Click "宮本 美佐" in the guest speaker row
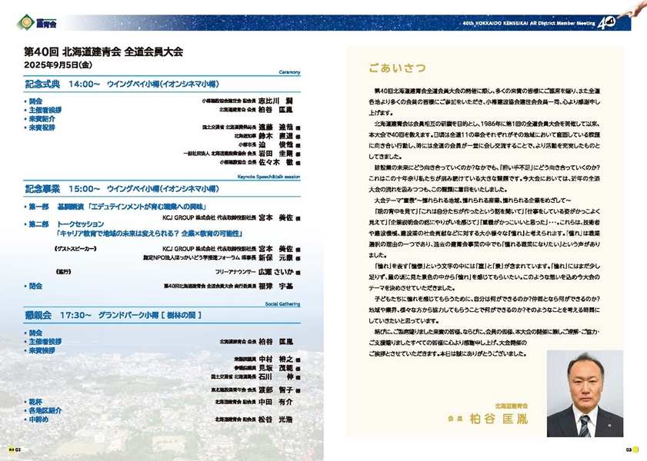 tap(275, 249)
